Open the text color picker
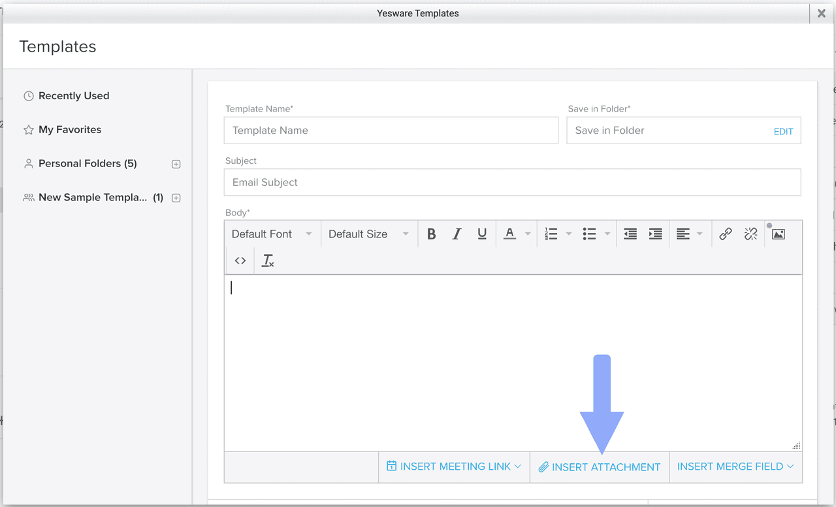Image resolution: width=836 pixels, height=507 pixels. tap(510, 234)
